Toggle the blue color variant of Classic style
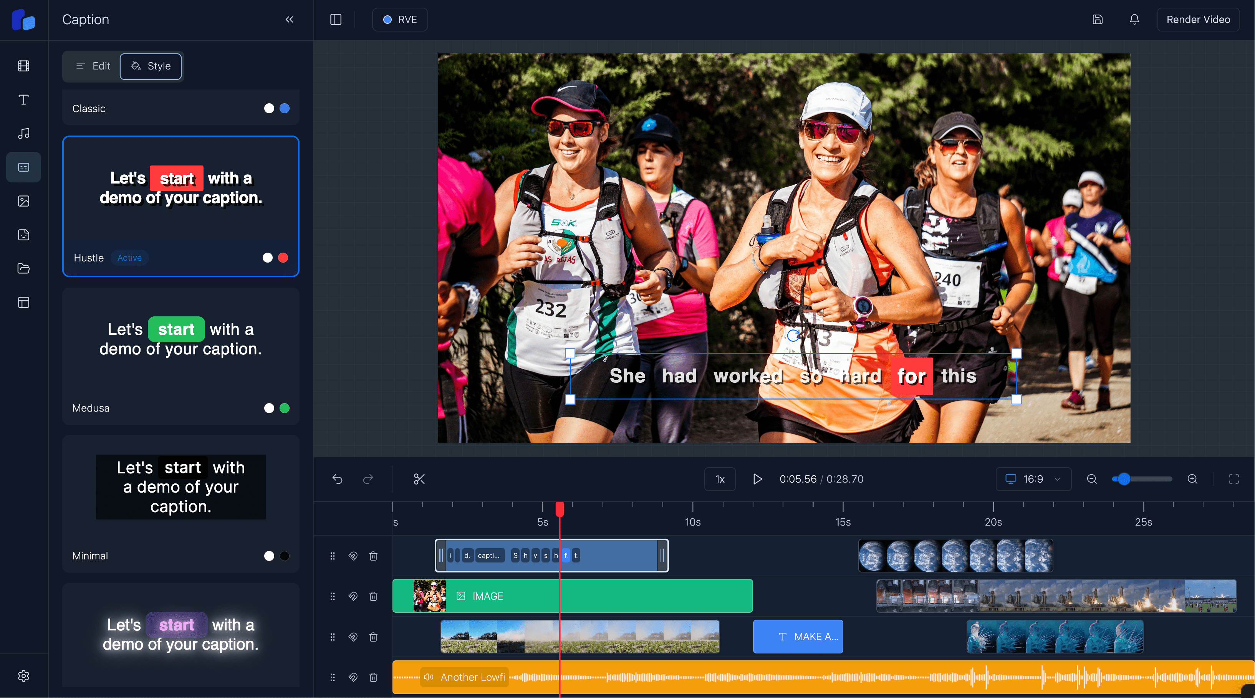Image resolution: width=1255 pixels, height=698 pixels. click(x=284, y=108)
